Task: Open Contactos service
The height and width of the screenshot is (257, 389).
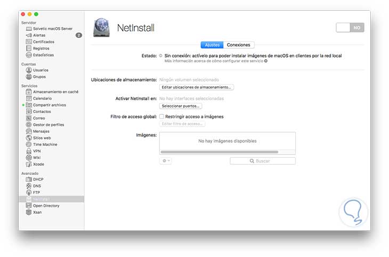Action: click(x=38, y=111)
